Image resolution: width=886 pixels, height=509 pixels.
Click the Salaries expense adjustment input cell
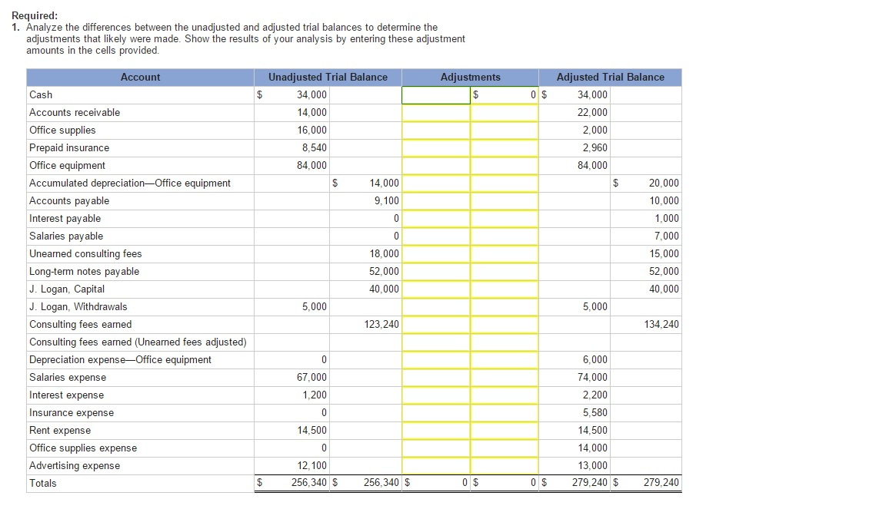pos(435,377)
